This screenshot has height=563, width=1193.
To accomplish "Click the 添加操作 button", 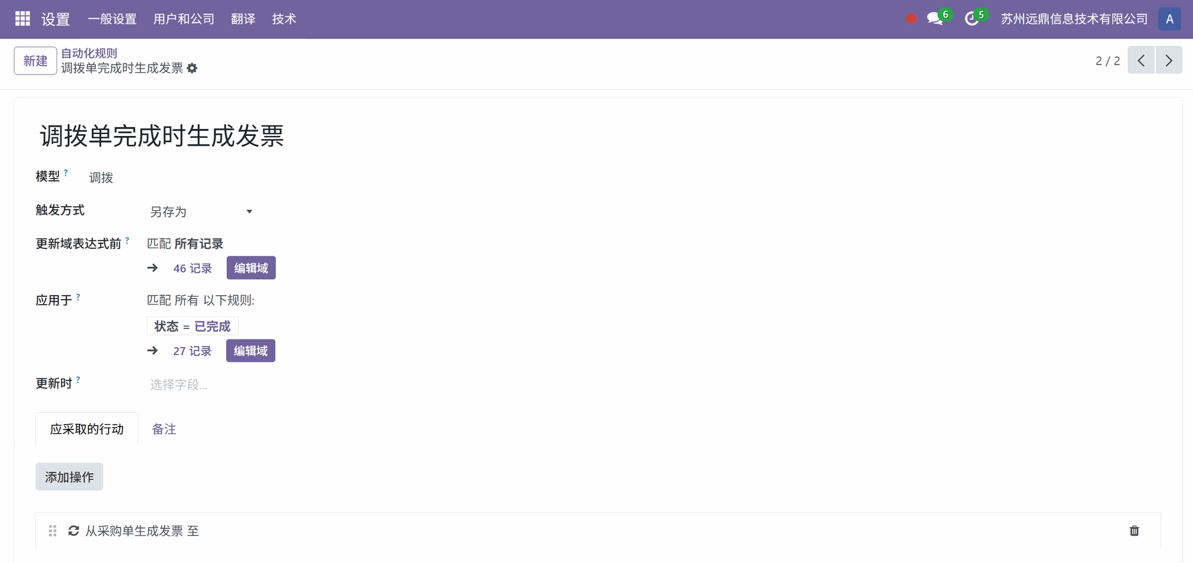I will [x=69, y=477].
